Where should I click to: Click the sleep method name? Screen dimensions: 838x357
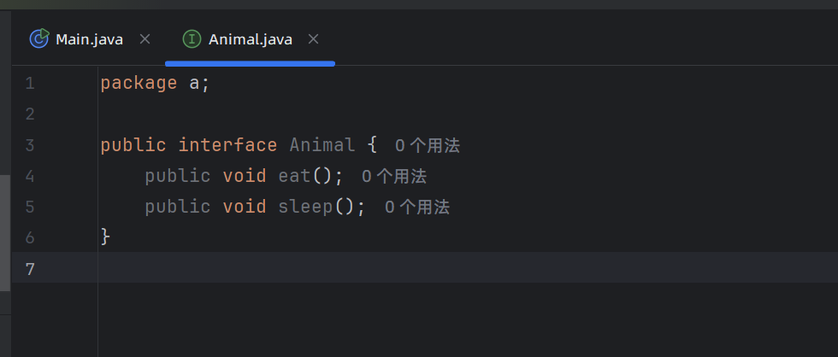click(x=305, y=207)
